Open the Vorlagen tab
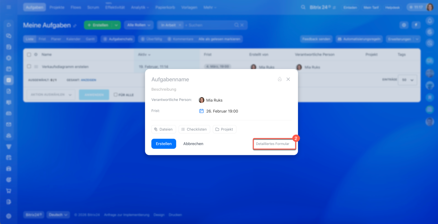438x224 pixels. 189,7
